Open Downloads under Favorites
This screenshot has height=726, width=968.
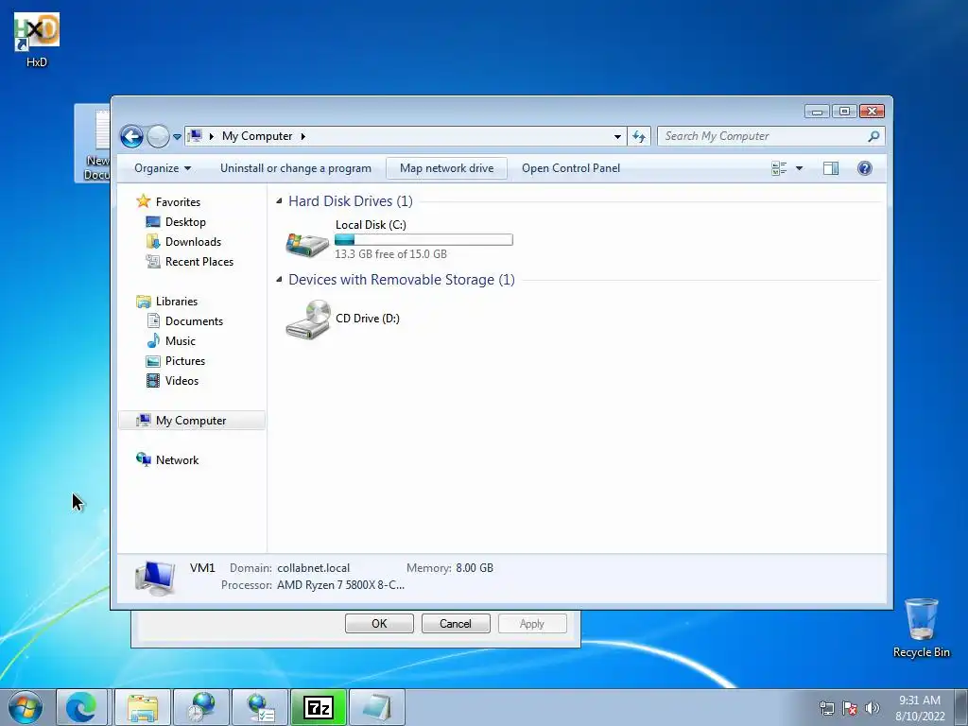coord(193,241)
